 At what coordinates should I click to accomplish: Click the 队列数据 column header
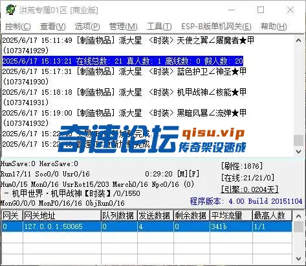119,215
